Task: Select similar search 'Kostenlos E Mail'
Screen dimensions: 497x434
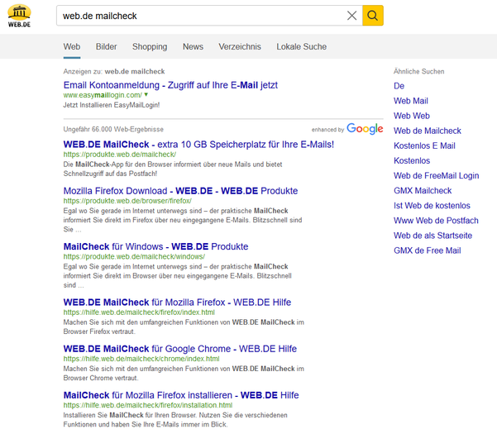Action: (x=424, y=145)
